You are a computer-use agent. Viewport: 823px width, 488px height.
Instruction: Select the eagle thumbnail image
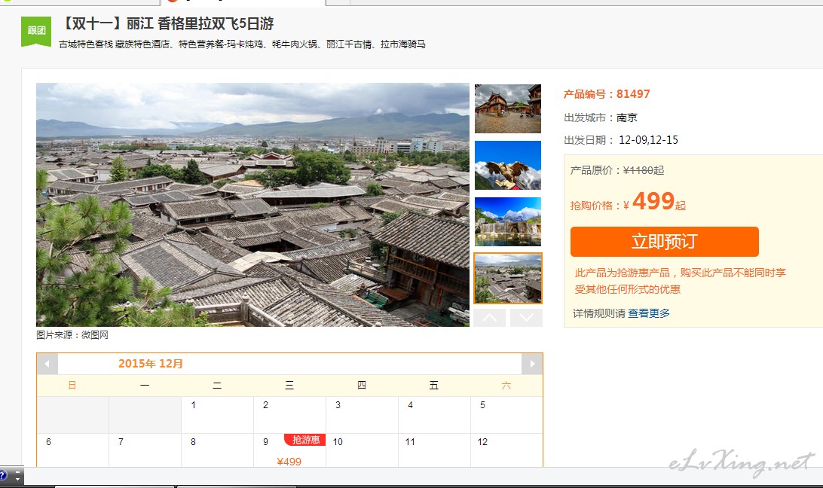point(507,165)
